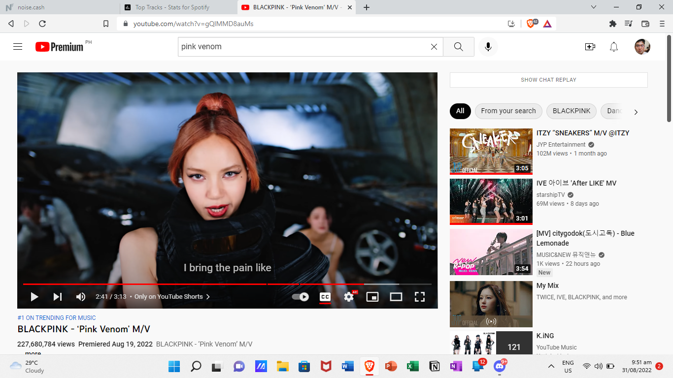673x378 pixels.
Task: Start voice search with the microphone
Action: [488, 47]
